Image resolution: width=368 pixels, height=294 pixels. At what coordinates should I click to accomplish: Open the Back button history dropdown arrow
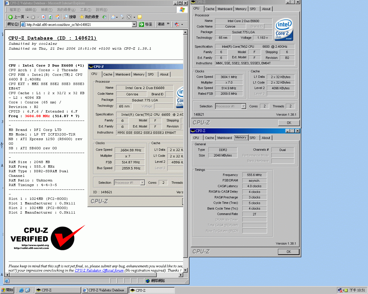28,17
